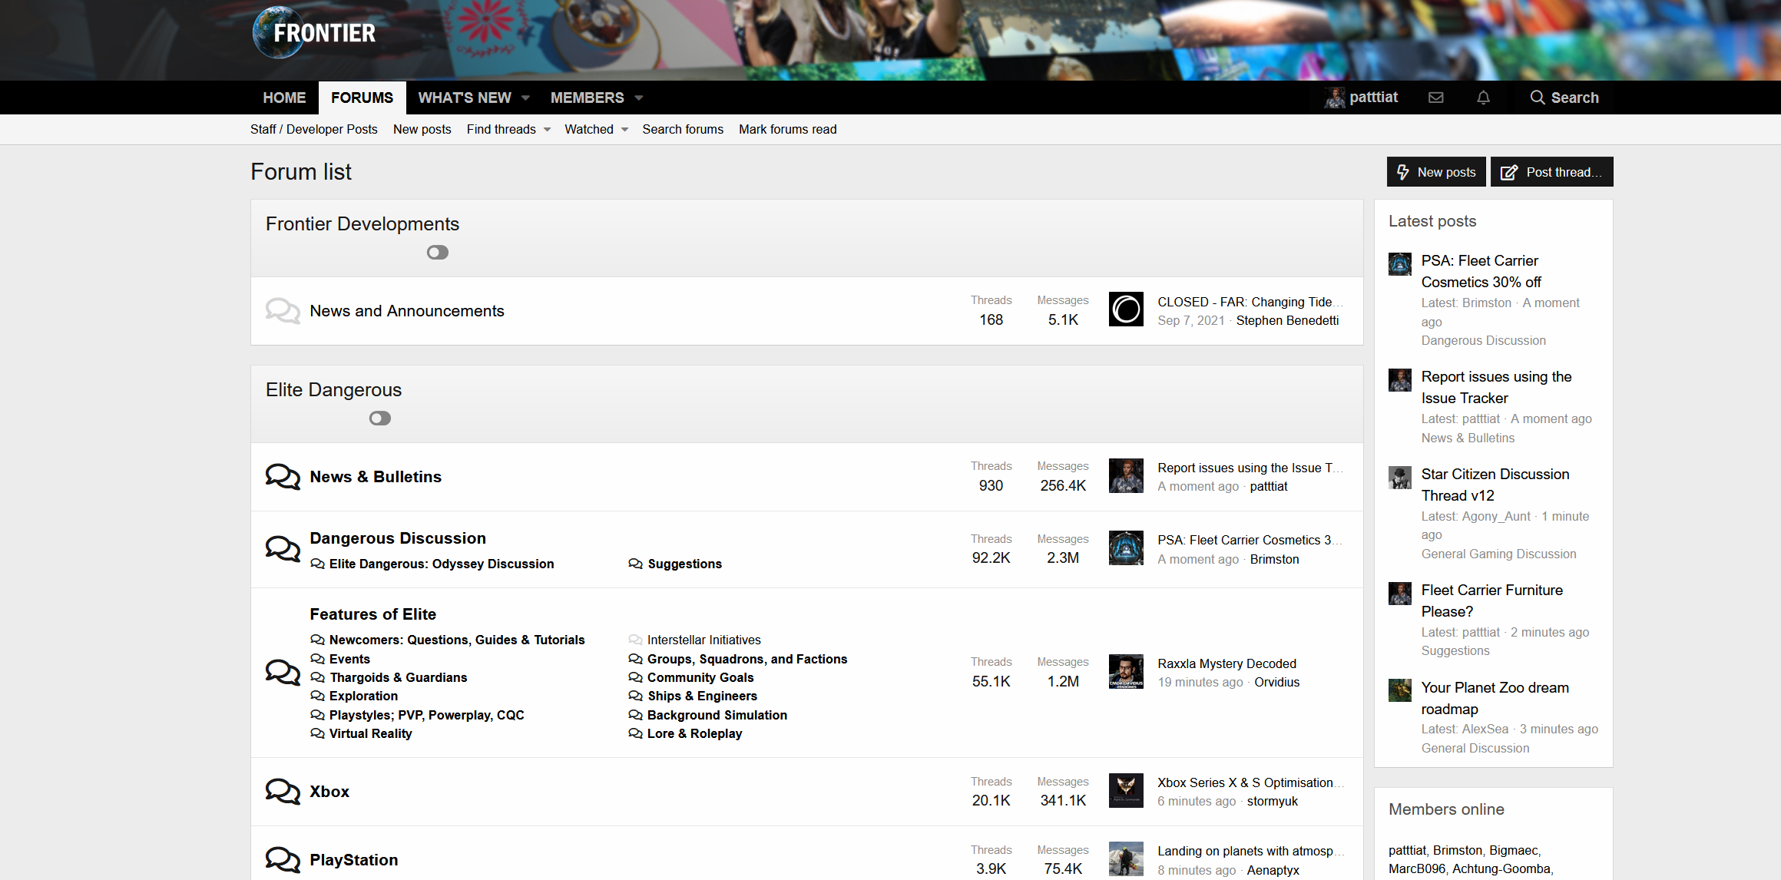This screenshot has height=880, width=1781.
Task: Open the Community Goals subforum
Action: pyautogui.click(x=700, y=677)
